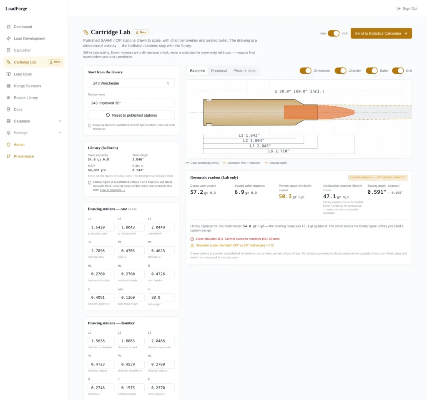Click the cartridge OAL field showing 2.7098
The height and width of the screenshot is (400, 427).
pos(101,250)
